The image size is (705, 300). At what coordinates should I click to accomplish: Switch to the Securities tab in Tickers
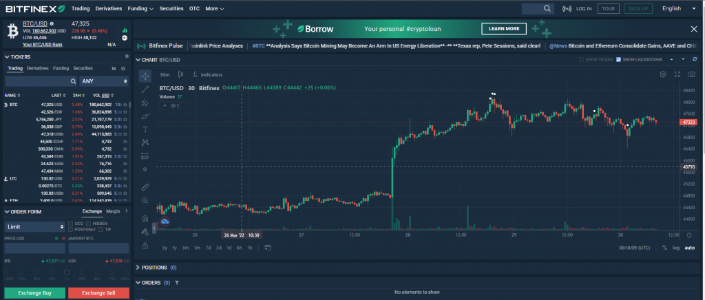tap(83, 69)
